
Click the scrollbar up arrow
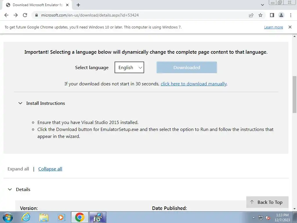[295, 36]
